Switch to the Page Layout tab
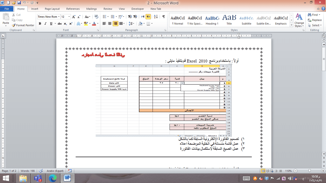Viewport: 326px width, 183px height. (52, 9)
